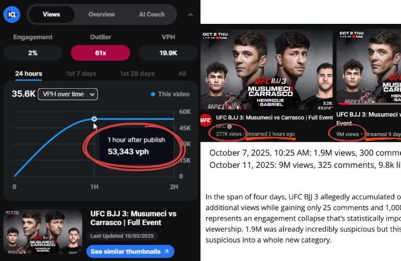This screenshot has width=401, height=261.
Task: Click the 19.9K VPH pill
Action: tap(168, 53)
